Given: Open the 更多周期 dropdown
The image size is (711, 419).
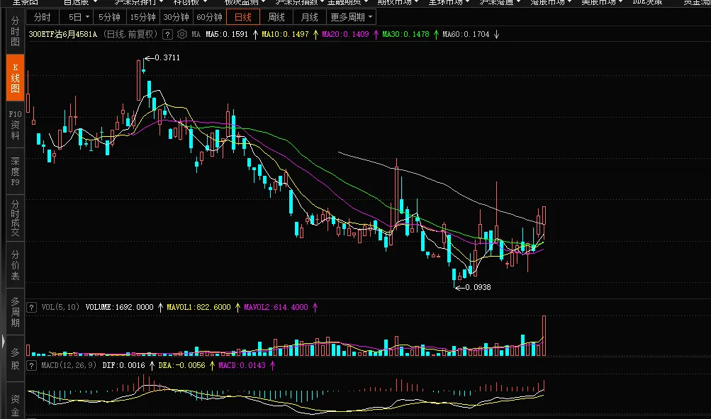Looking at the screenshot, I should point(352,17).
